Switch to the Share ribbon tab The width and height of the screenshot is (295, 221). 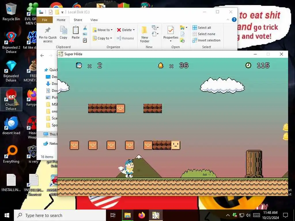click(x=78, y=20)
